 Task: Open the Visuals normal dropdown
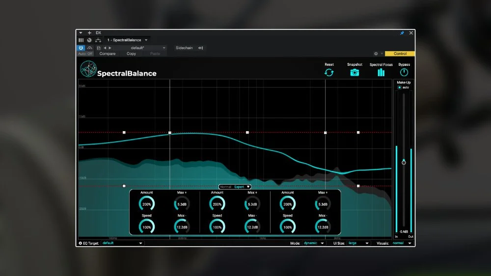click(x=402, y=243)
